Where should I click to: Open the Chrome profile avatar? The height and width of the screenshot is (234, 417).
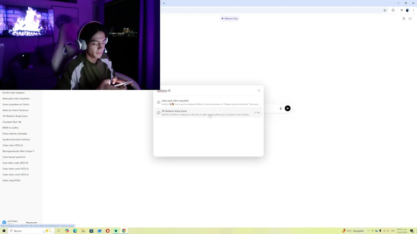point(408,10)
